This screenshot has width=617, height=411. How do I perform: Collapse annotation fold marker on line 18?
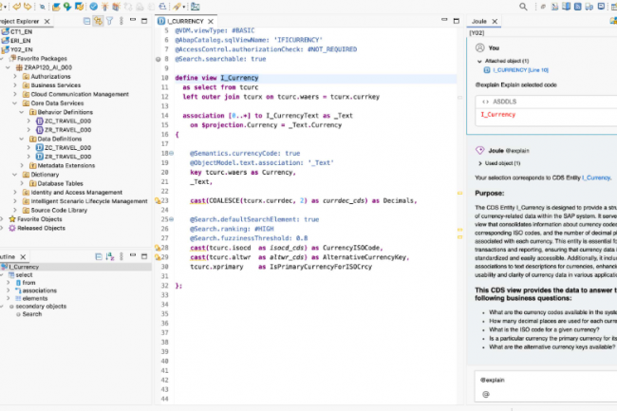point(172,154)
